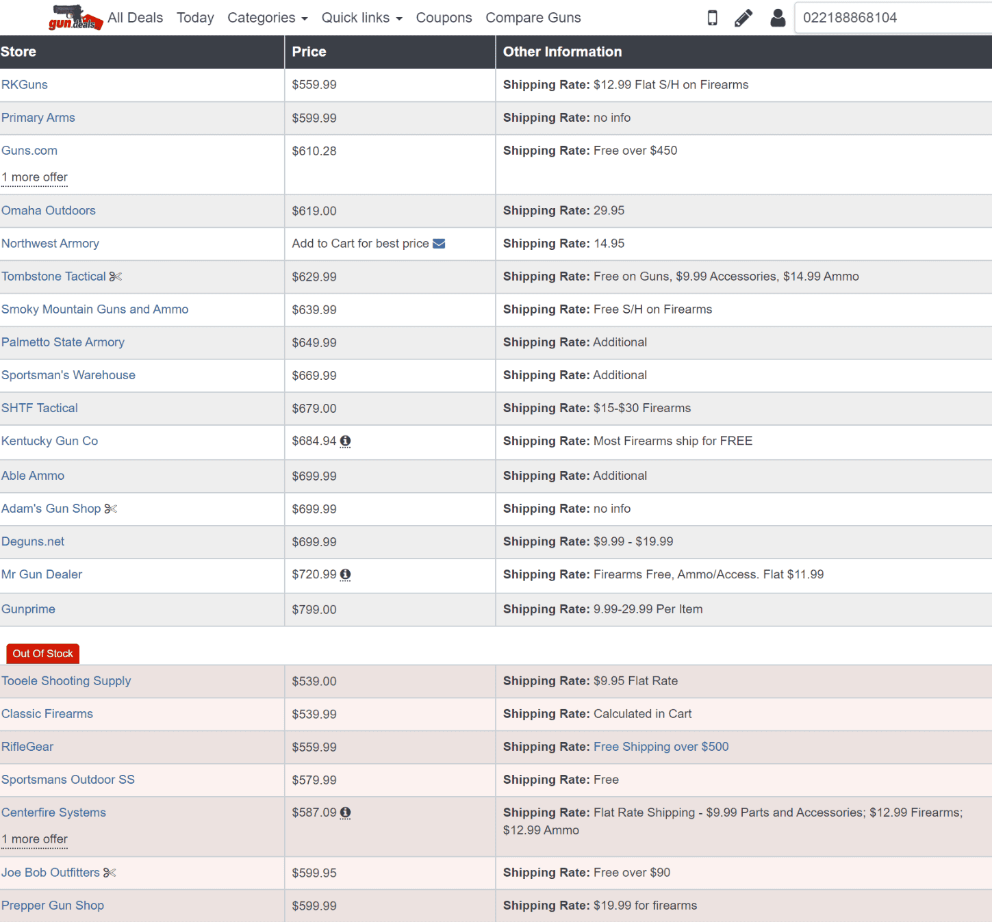Image resolution: width=992 pixels, height=922 pixels.
Task: Open Able Ammo store link
Action: pos(33,476)
